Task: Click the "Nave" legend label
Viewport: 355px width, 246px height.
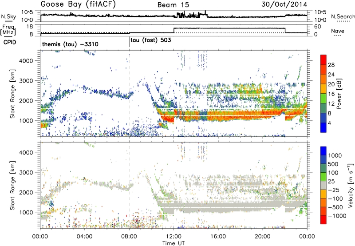Action: pos(338,31)
